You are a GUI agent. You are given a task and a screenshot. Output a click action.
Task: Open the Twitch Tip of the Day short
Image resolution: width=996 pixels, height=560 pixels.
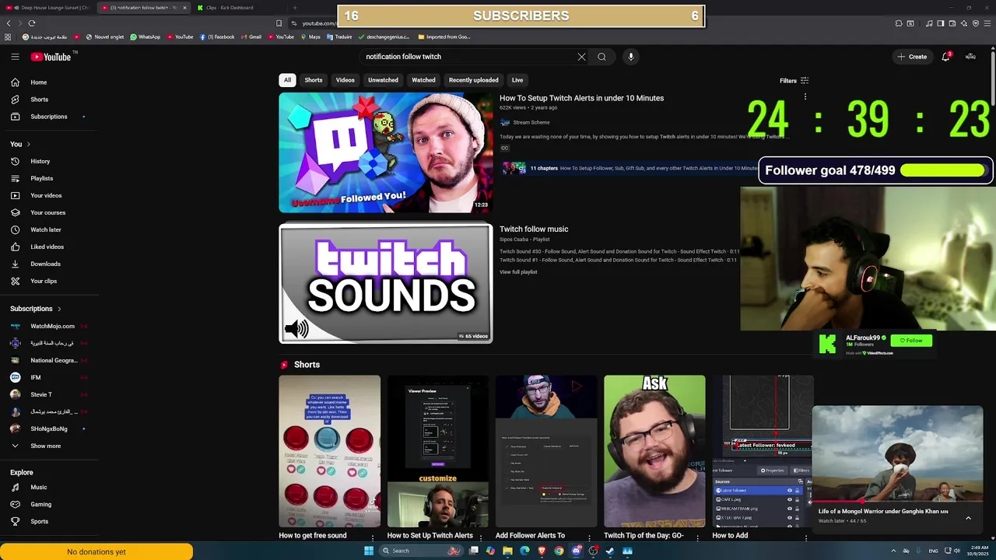click(654, 451)
